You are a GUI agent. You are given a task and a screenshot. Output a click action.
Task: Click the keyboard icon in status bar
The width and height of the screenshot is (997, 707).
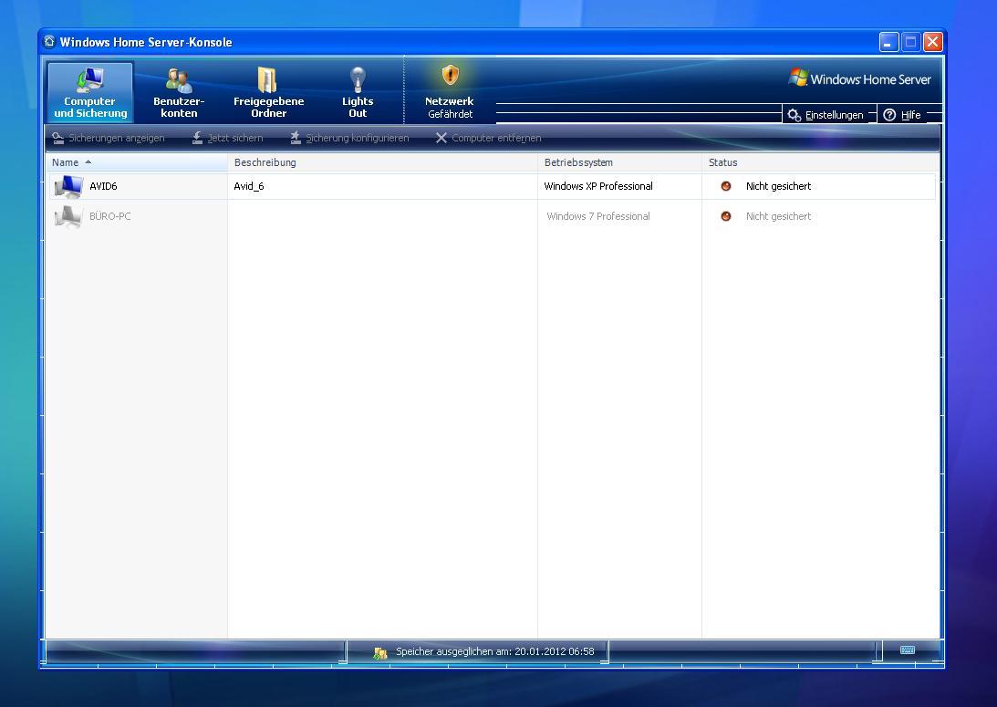pos(908,650)
